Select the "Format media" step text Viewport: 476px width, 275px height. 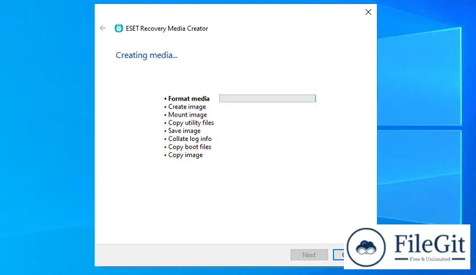coord(189,99)
